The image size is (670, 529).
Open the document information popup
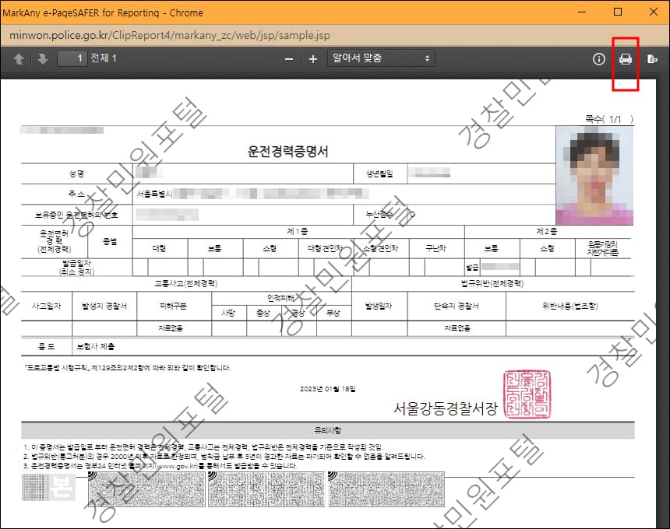click(598, 59)
